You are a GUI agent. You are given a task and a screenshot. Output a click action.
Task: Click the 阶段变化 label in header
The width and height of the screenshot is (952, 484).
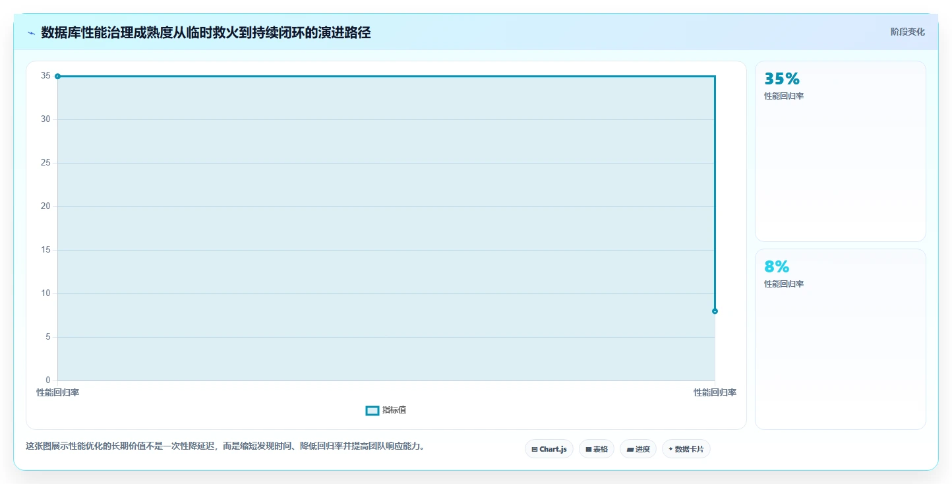coord(908,32)
